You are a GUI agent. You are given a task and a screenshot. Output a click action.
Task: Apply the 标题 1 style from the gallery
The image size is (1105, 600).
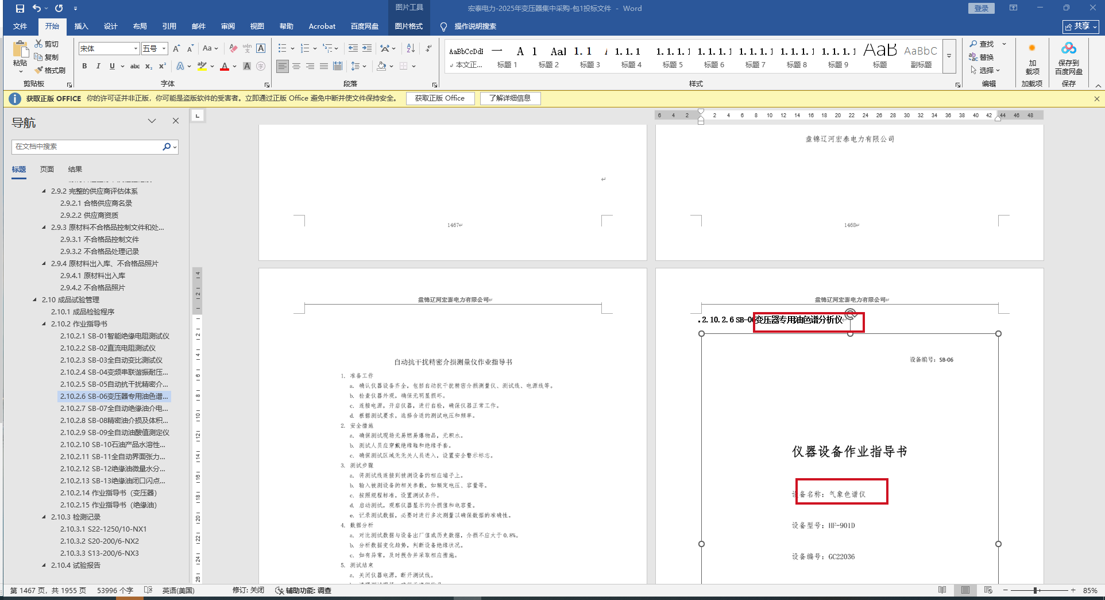(x=507, y=56)
